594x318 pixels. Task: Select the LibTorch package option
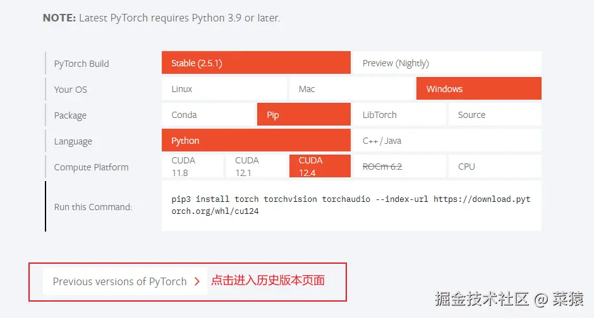tap(399, 115)
